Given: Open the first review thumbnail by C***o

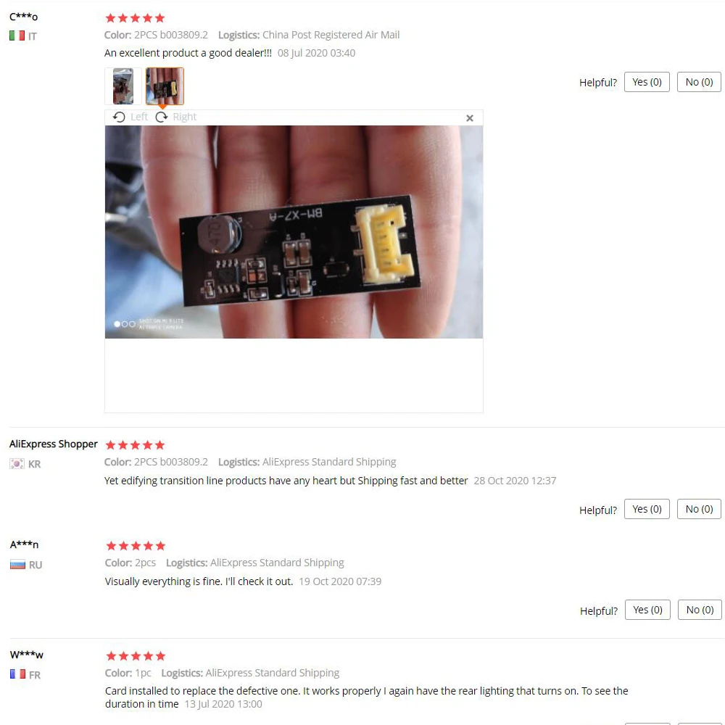Looking at the screenshot, I should [x=123, y=86].
